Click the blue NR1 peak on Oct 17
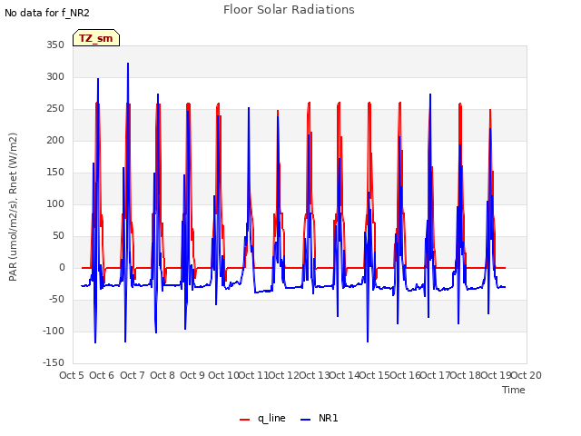Image resolution: width=581 pixels, height=436 pixels. (x=430, y=94)
